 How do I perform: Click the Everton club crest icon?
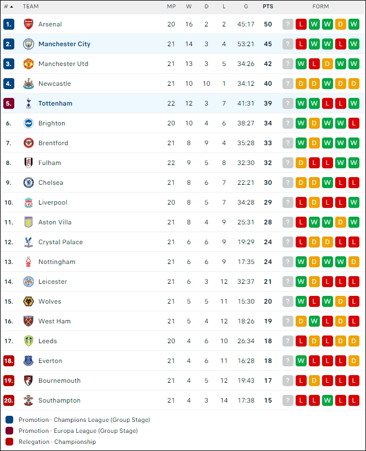pos(29,361)
